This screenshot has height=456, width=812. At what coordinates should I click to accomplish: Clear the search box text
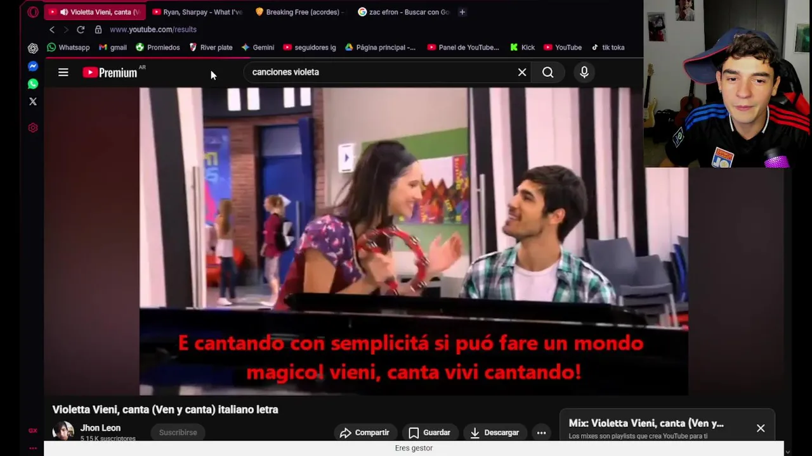tap(522, 72)
